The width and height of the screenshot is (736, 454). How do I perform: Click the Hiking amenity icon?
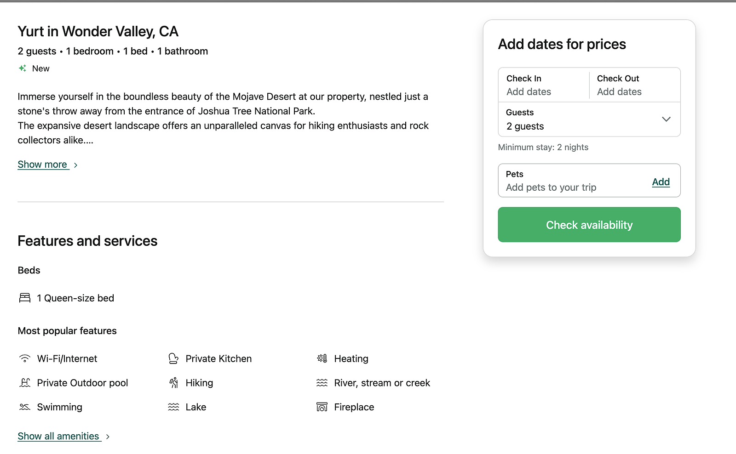[x=173, y=383]
